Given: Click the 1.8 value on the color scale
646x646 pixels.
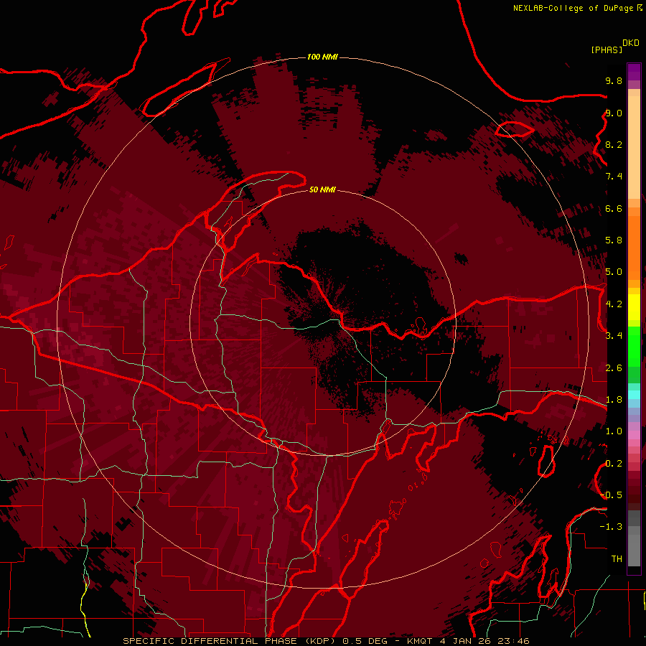Looking at the screenshot, I should [x=614, y=400].
